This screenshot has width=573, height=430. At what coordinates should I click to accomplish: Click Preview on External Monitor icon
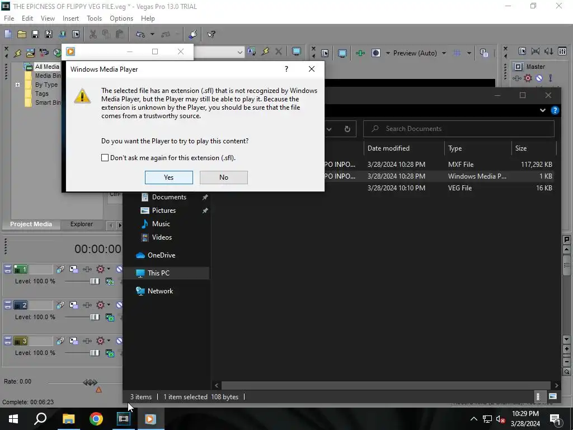342,53
